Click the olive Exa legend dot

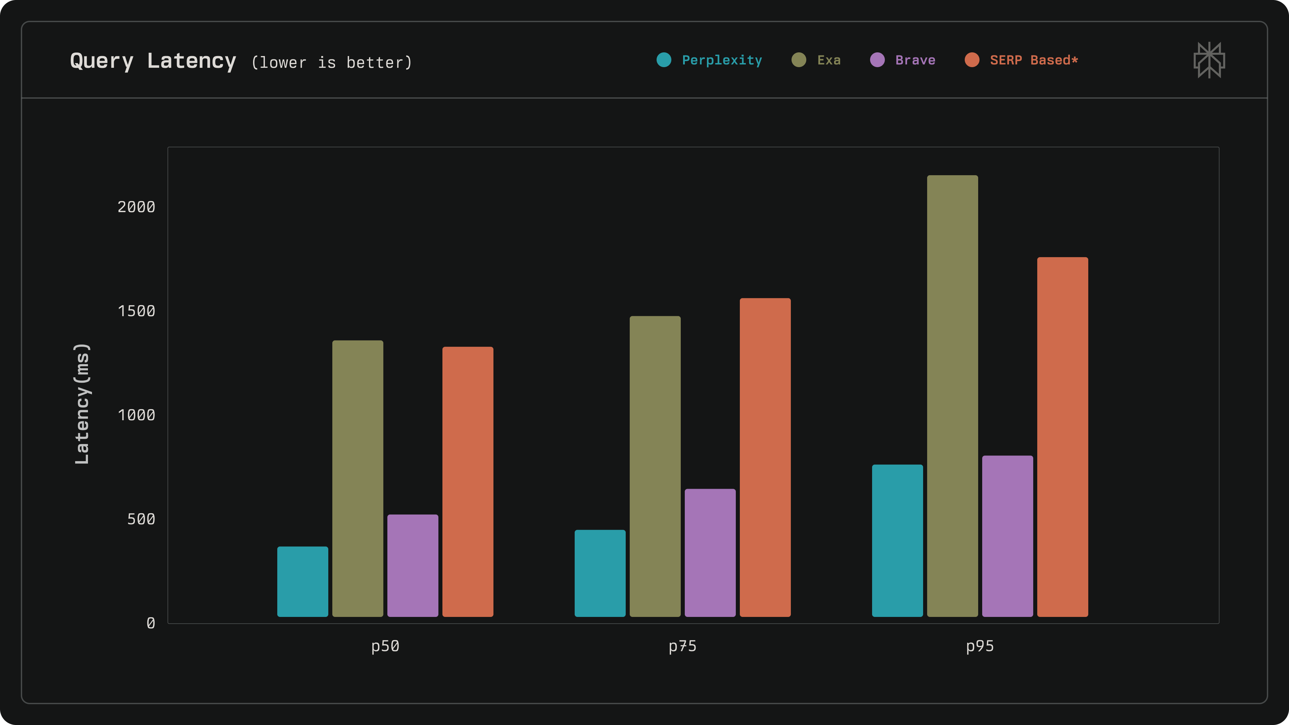click(799, 60)
